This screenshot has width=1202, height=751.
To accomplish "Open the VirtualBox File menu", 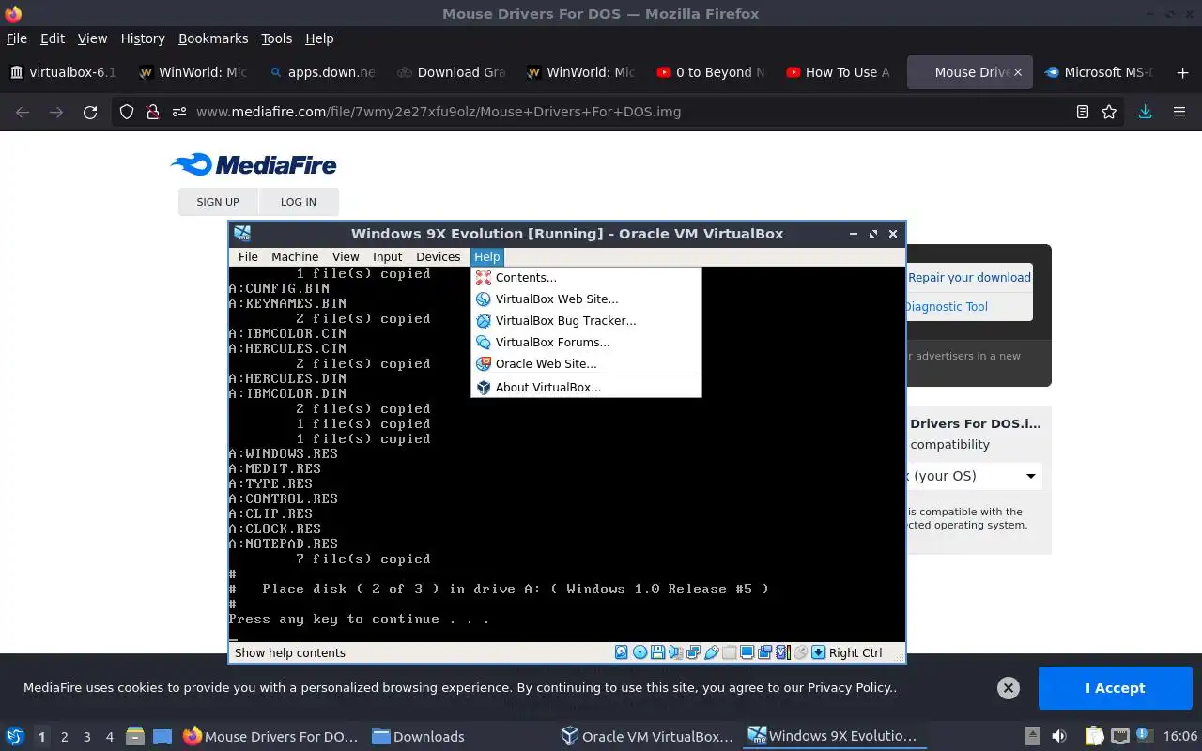I will click(248, 257).
